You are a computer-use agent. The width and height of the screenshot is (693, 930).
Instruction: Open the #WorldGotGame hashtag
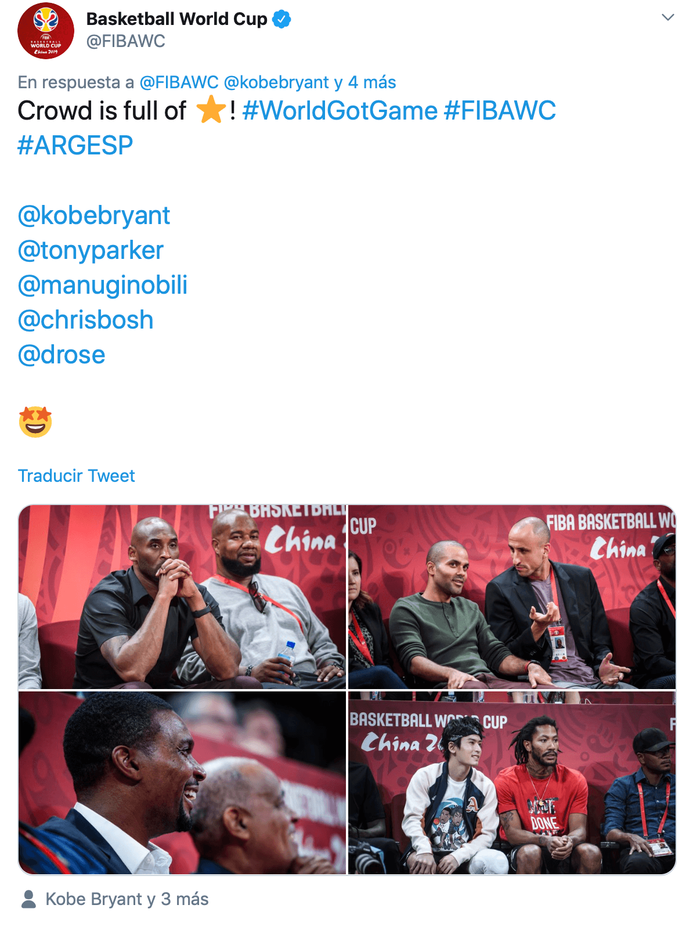pos(340,111)
